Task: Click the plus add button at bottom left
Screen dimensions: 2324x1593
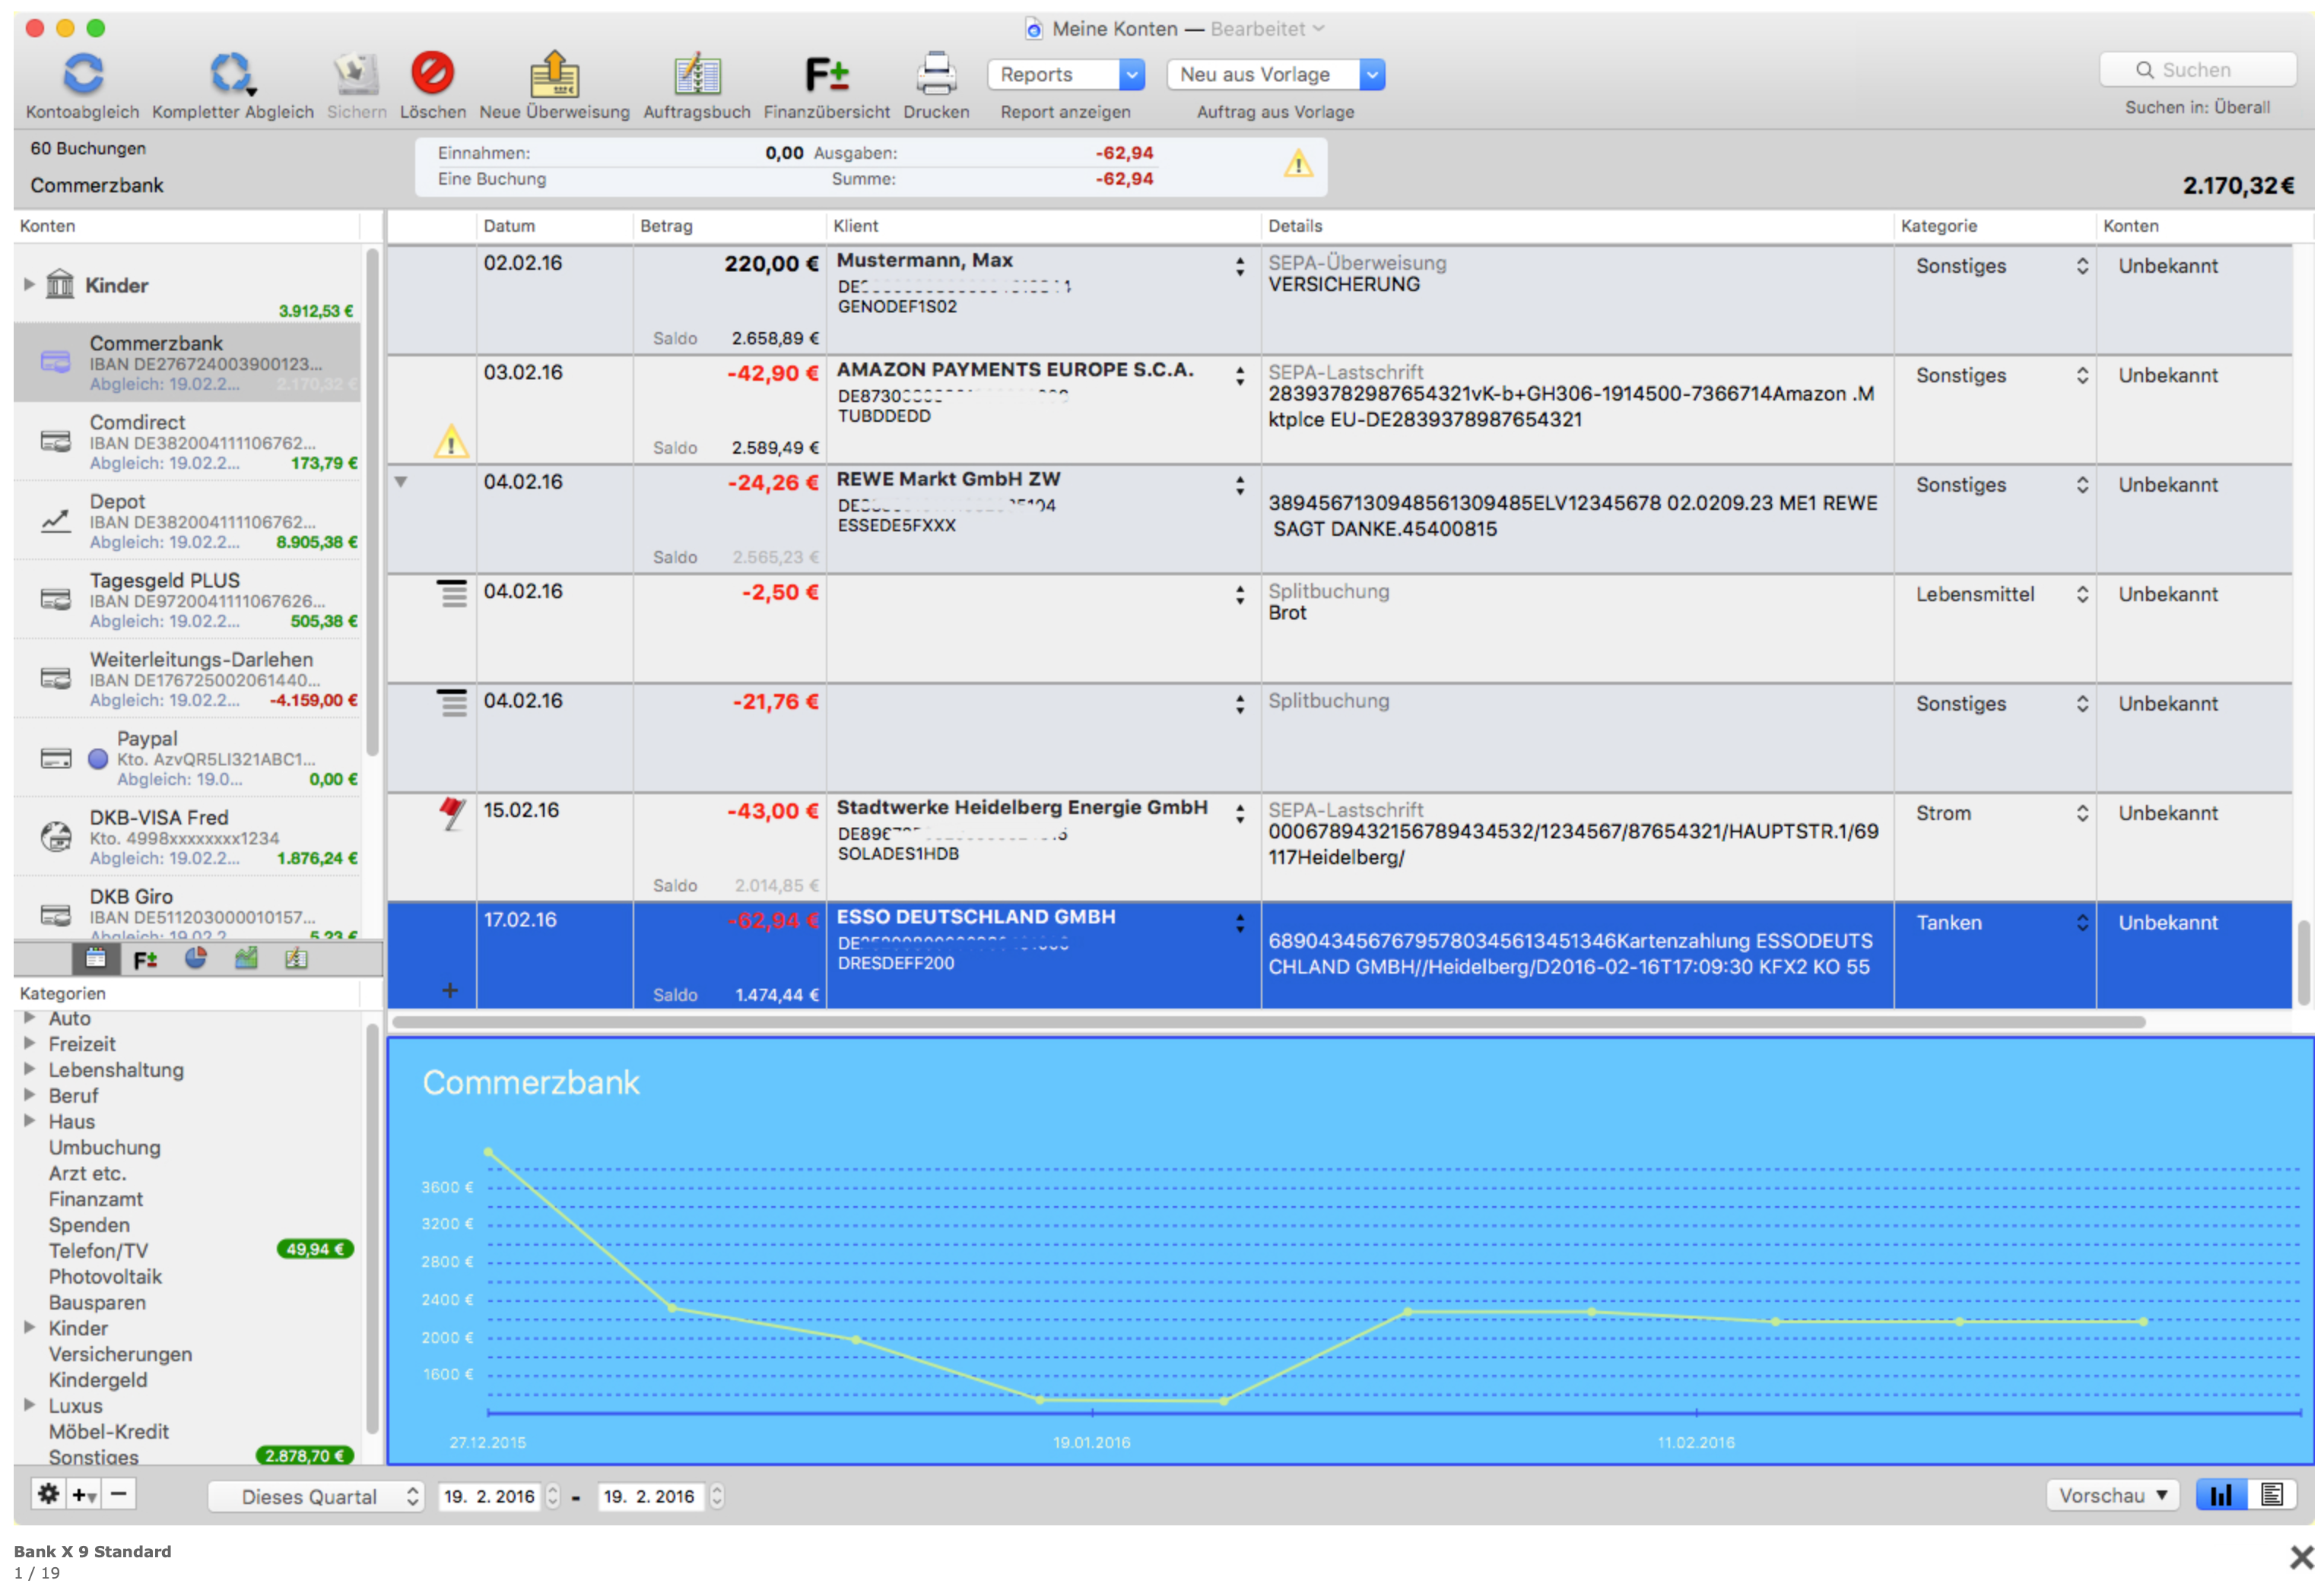Action: point(83,1495)
